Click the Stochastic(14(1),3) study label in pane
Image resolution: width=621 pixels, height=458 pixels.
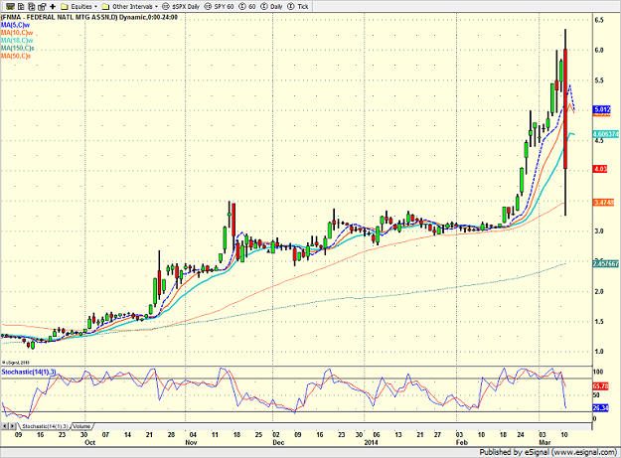pyautogui.click(x=29, y=372)
